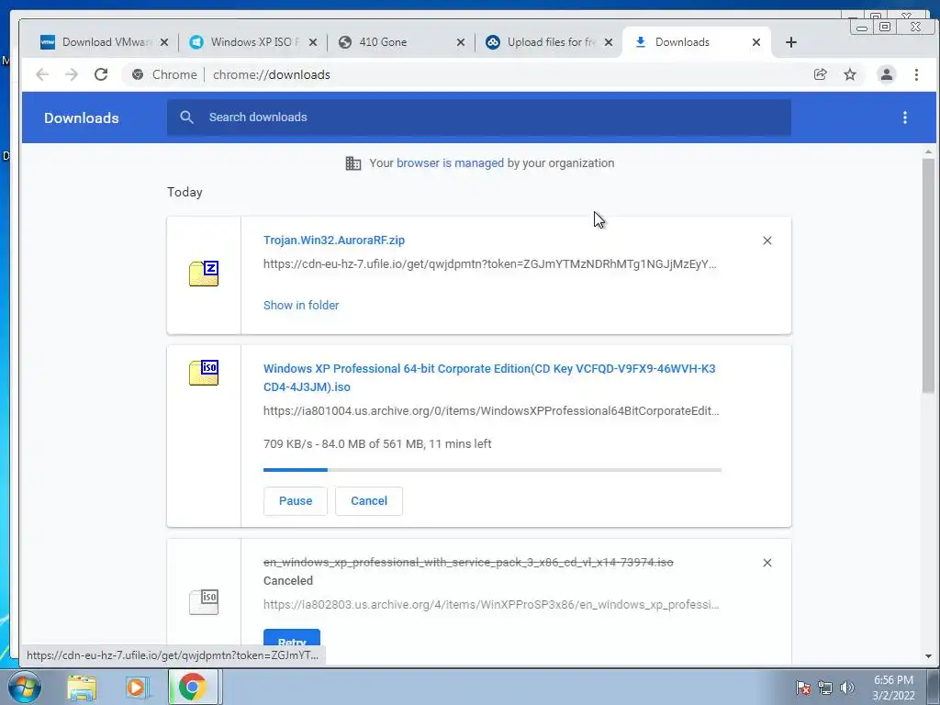Click the 'browser is managed' link
Screen dimensions: 940x705
click(450, 163)
